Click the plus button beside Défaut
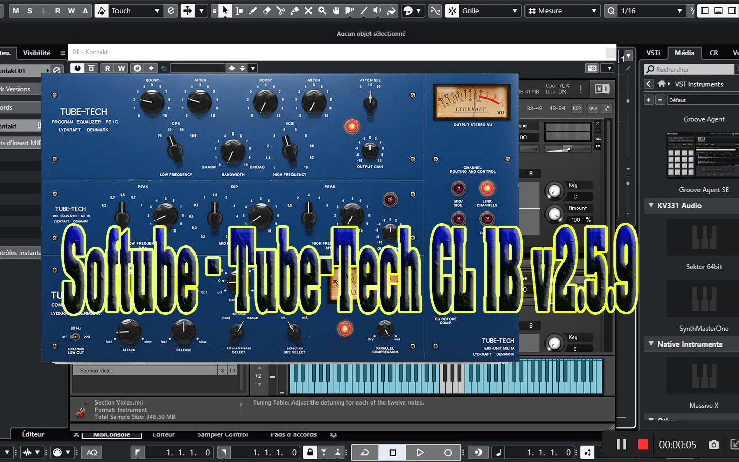Image resolution: width=739 pixels, height=462 pixels. click(649, 100)
